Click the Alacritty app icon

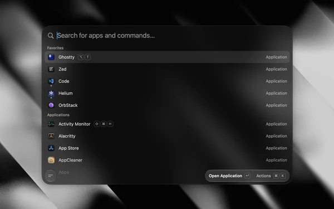tap(51, 136)
